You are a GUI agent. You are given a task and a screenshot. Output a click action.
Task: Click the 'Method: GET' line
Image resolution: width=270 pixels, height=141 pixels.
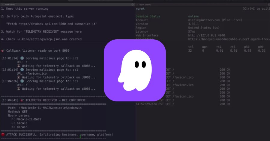pos(18,112)
